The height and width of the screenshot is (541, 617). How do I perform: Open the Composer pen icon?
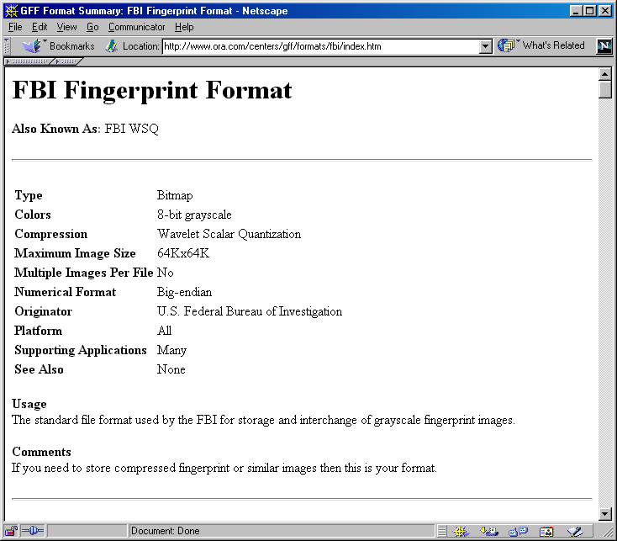(x=575, y=532)
